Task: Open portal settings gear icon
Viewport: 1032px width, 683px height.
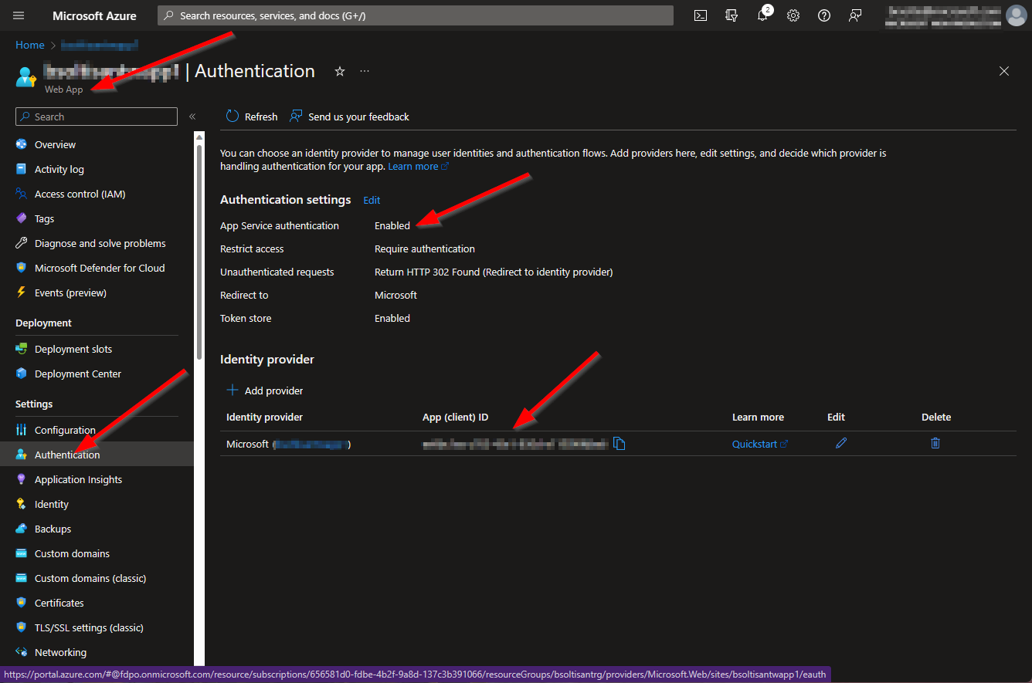Action: point(793,15)
